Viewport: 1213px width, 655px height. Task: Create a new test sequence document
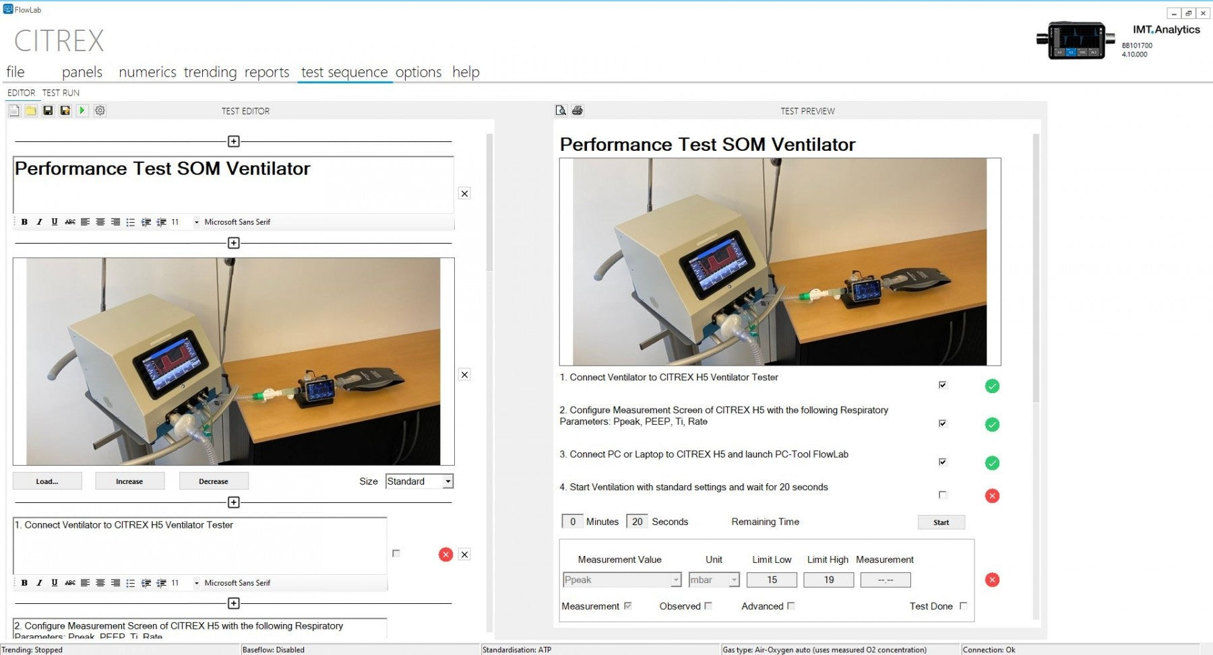13,110
